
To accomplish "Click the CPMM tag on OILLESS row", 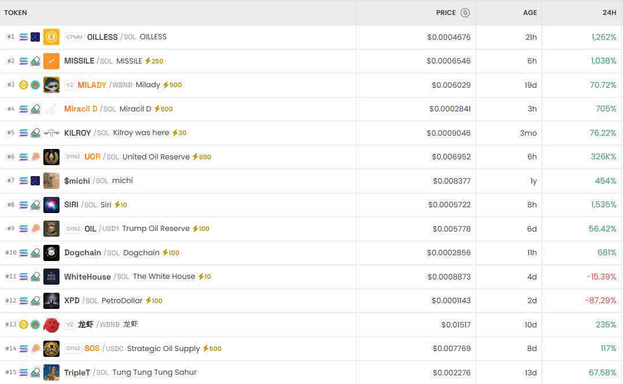I will coord(75,37).
